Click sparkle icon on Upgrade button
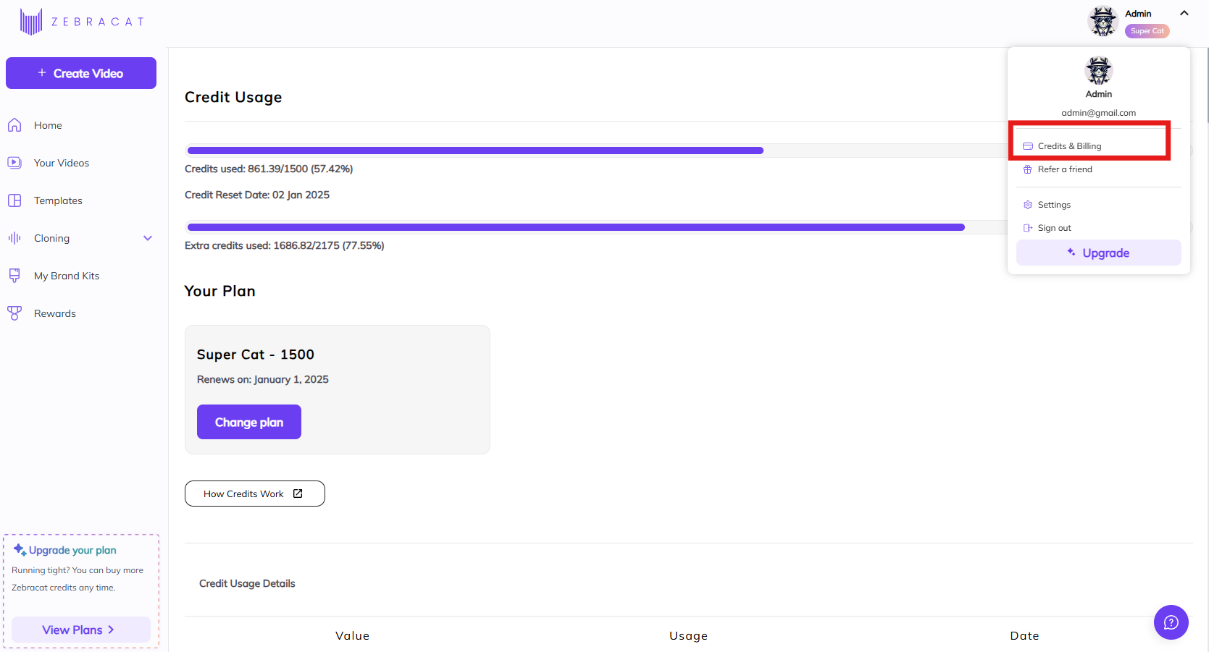 pos(1071,252)
